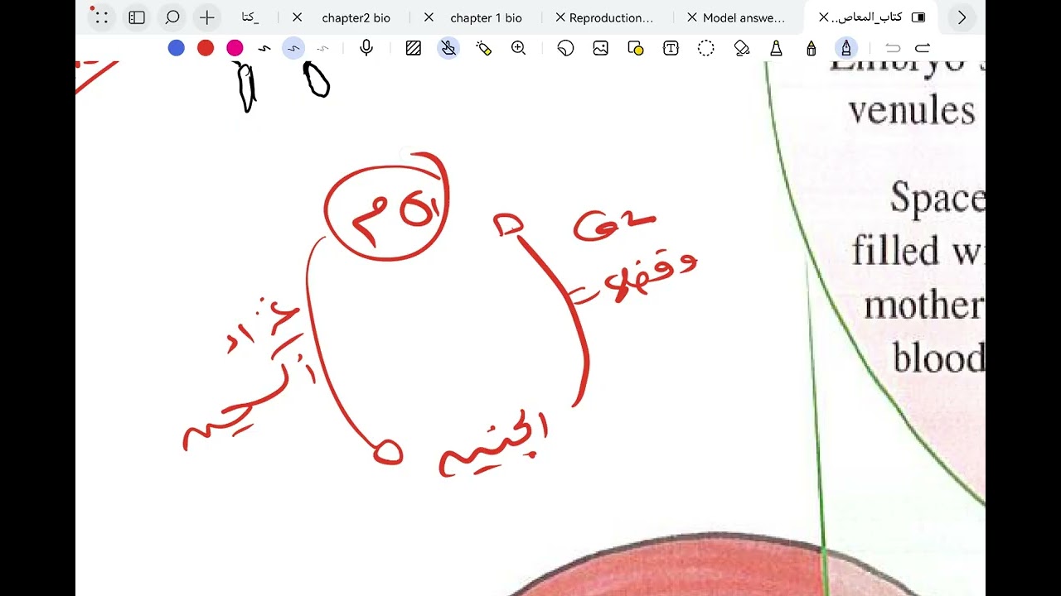The width and height of the screenshot is (1061, 596).
Task: Open the sticker tool
Action: 566,48
